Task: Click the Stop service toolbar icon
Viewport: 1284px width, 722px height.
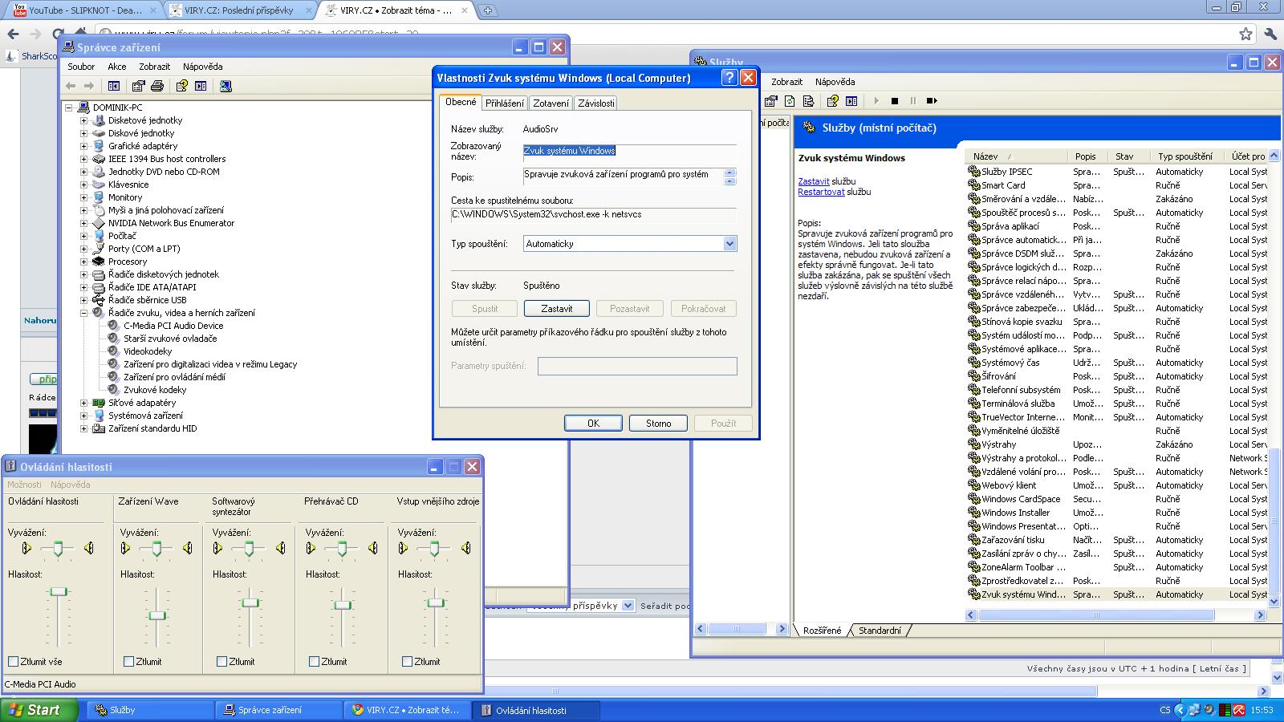Action: pos(895,101)
